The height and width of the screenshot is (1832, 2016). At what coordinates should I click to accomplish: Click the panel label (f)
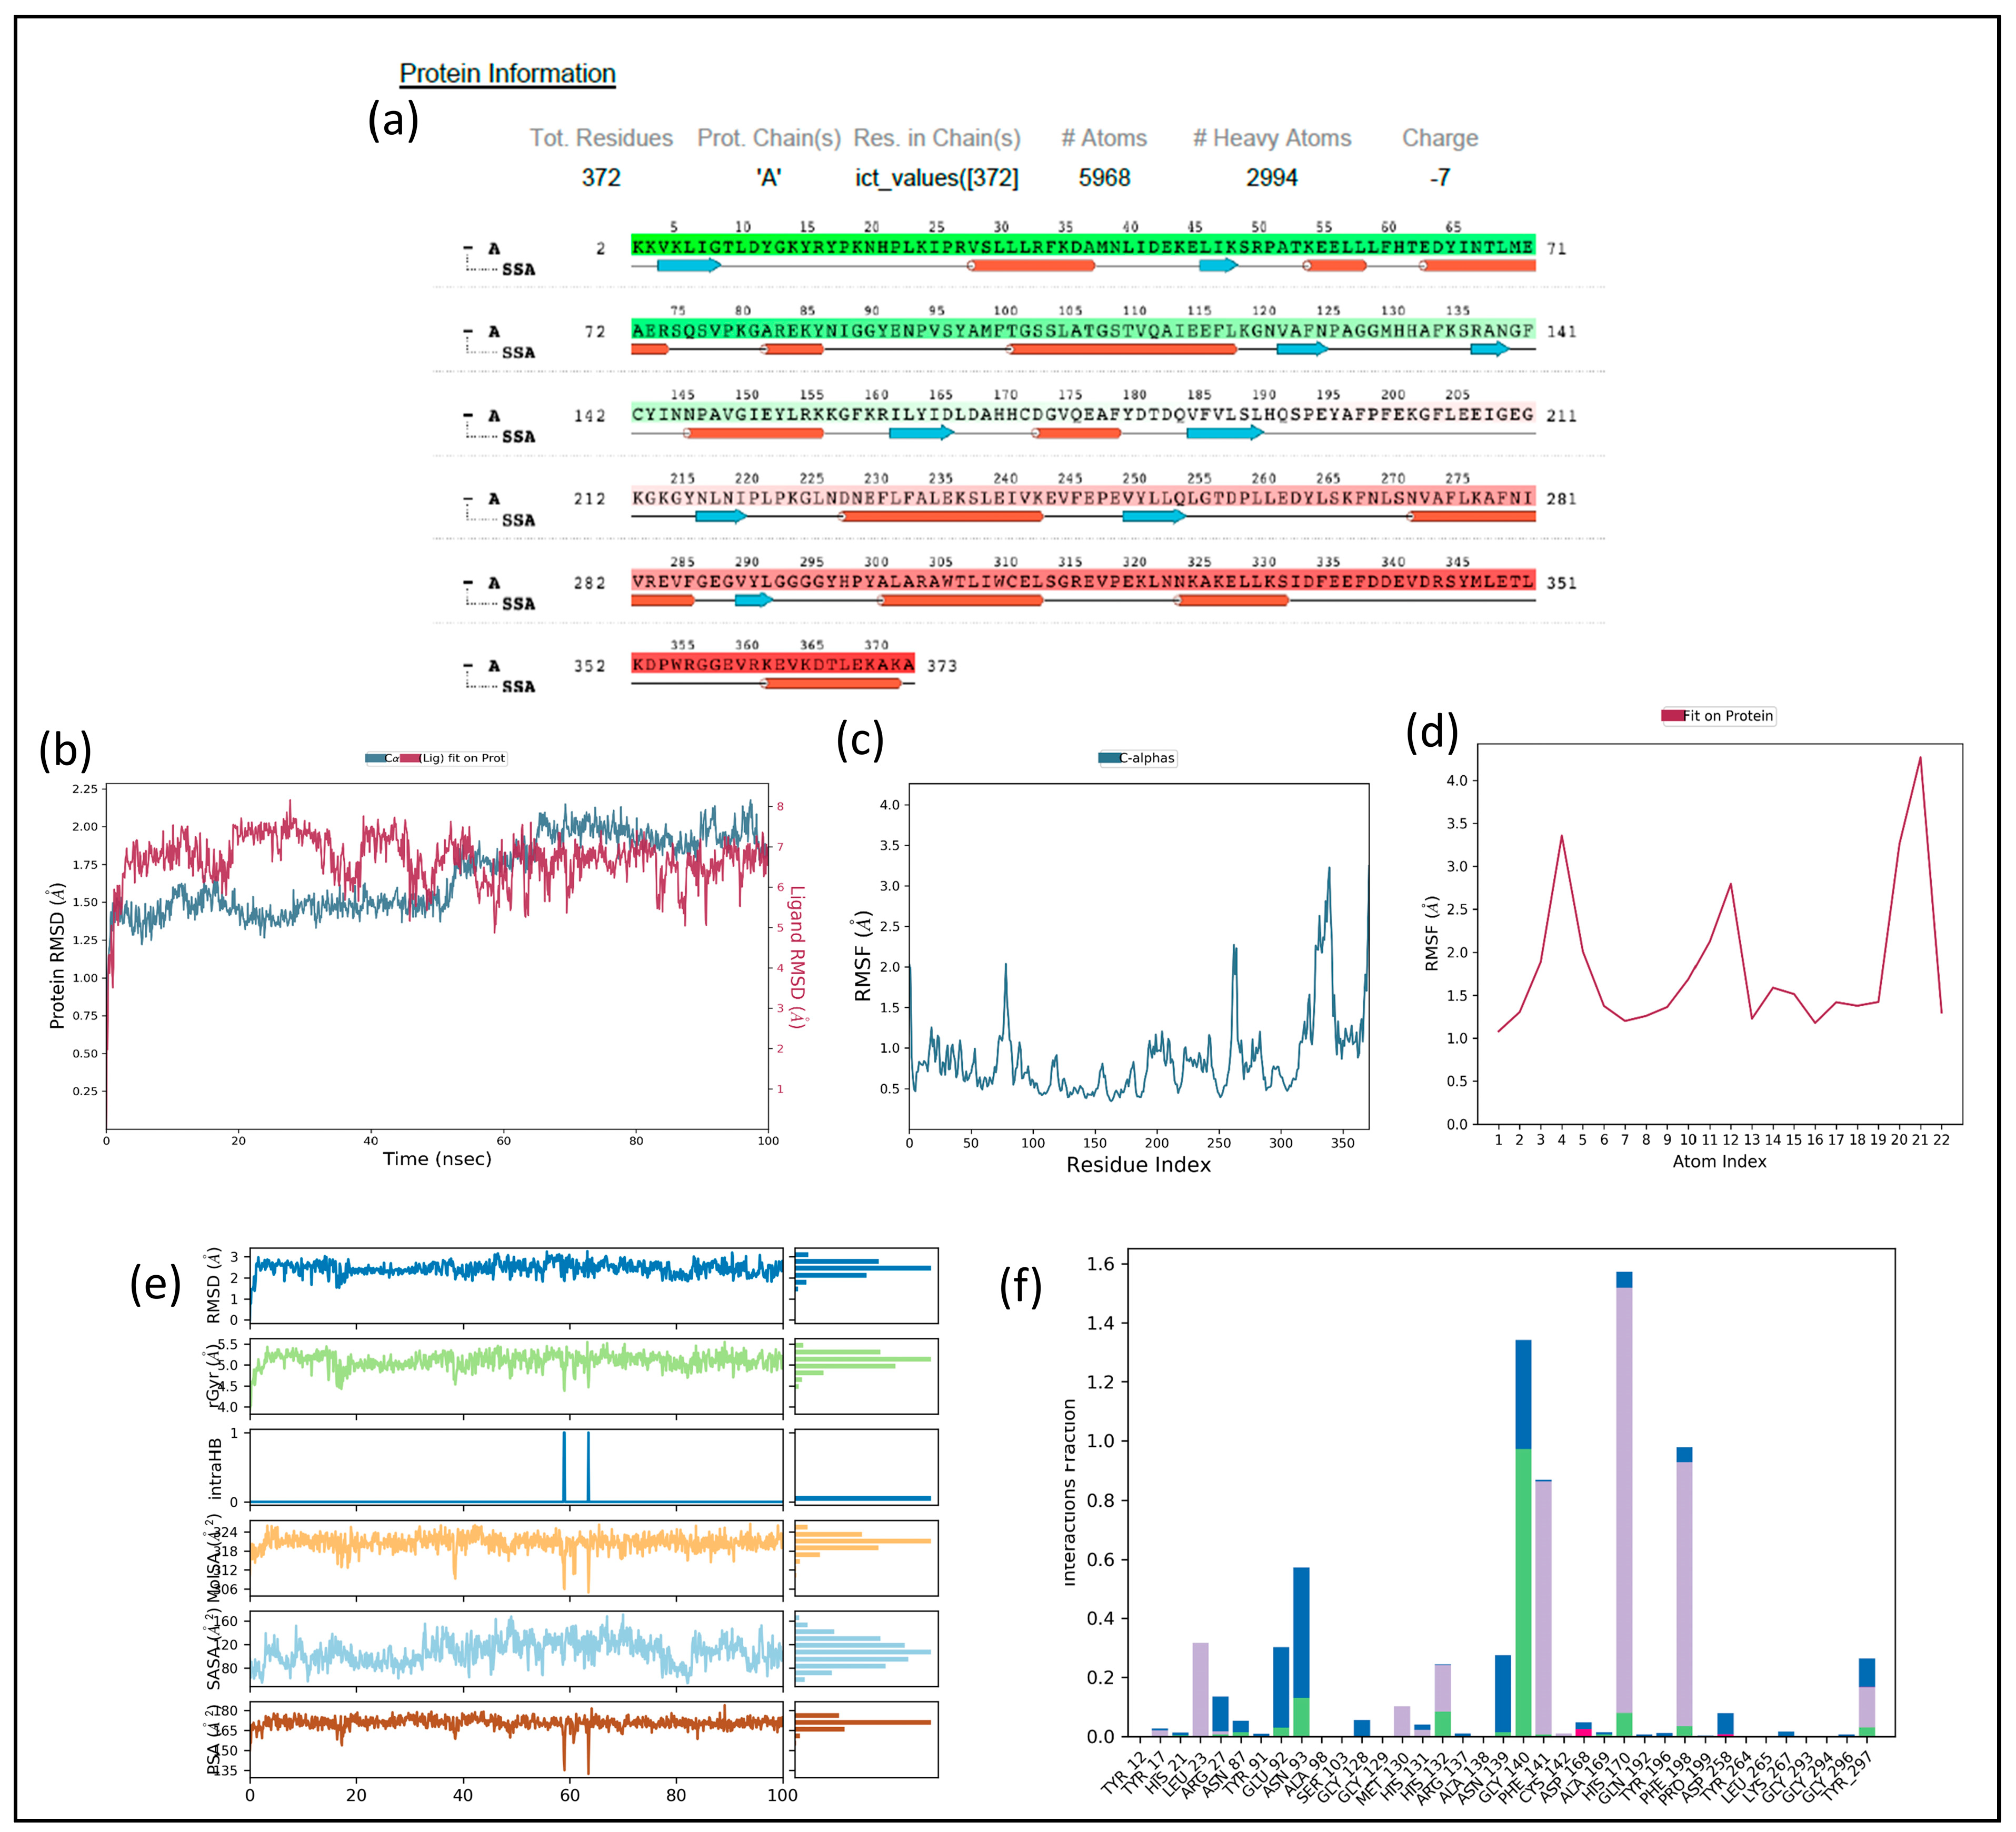point(1021,1285)
